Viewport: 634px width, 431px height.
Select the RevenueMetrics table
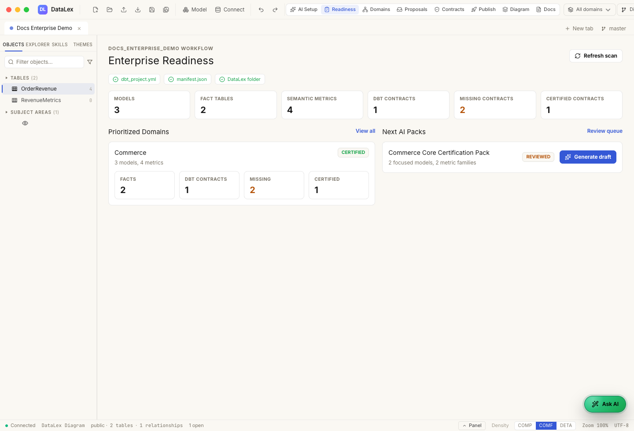coord(48,100)
